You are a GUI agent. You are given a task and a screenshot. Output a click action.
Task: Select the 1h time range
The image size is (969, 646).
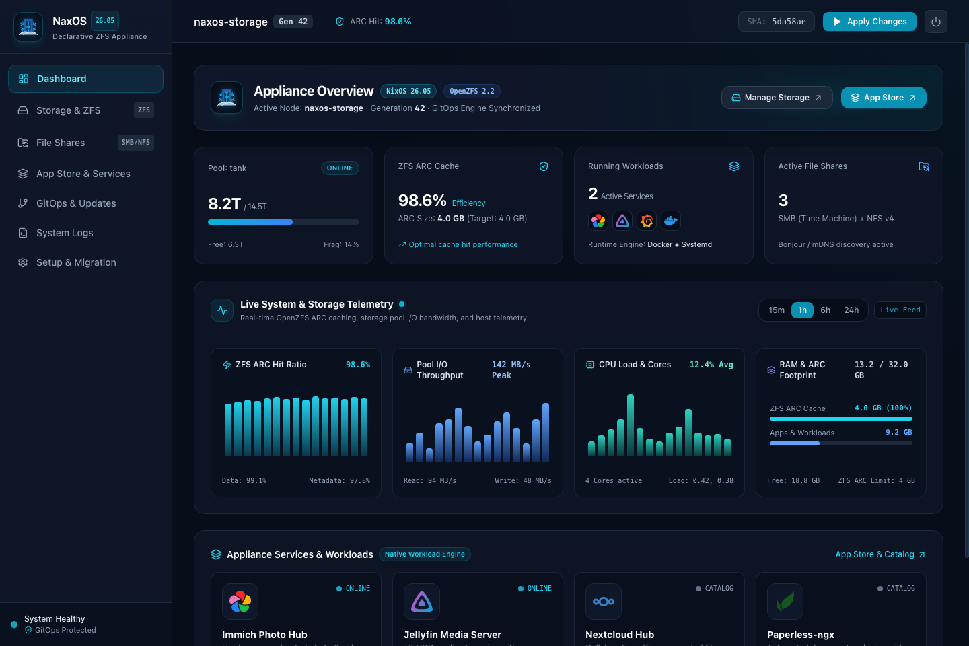pyautogui.click(x=803, y=310)
